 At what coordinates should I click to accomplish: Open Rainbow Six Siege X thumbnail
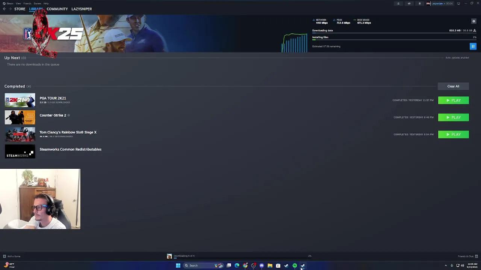[x=20, y=134]
